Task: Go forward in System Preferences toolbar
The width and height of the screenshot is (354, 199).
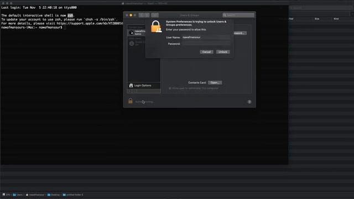Action: click(x=147, y=15)
